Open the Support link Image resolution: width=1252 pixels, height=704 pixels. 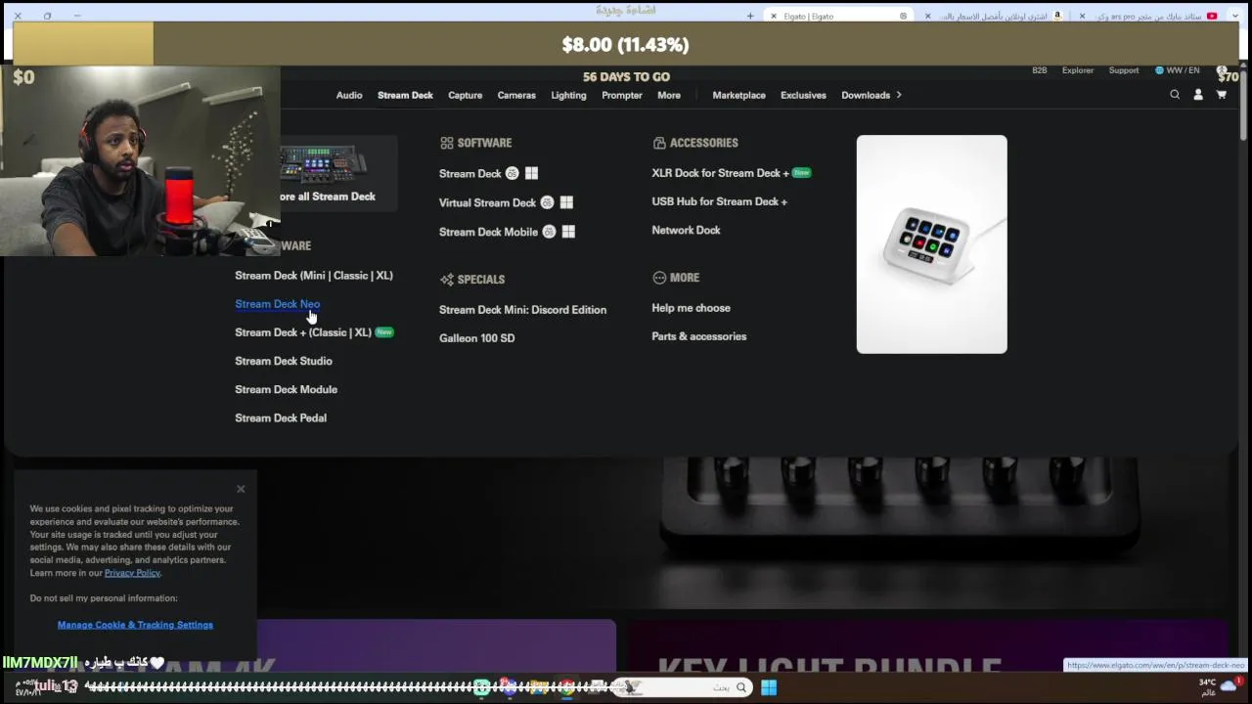1124,70
